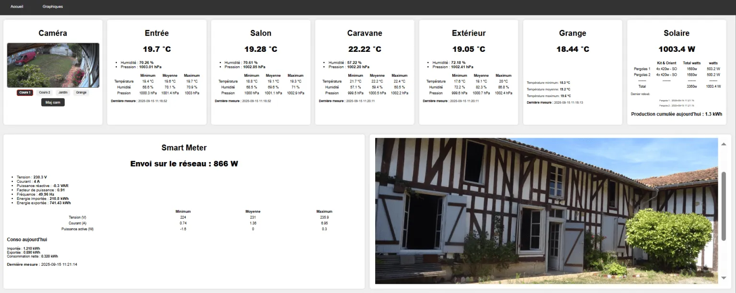
Task: Click the Caravane card heading
Action: pyautogui.click(x=365, y=33)
